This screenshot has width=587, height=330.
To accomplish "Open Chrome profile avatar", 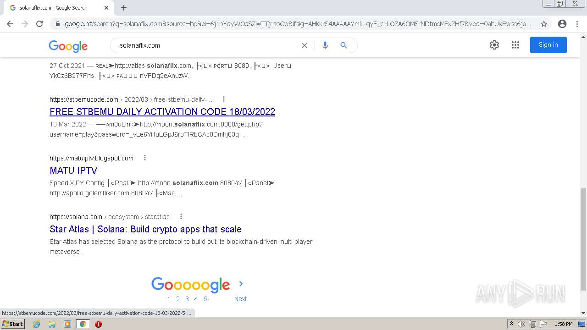I will pyautogui.click(x=562, y=24).
